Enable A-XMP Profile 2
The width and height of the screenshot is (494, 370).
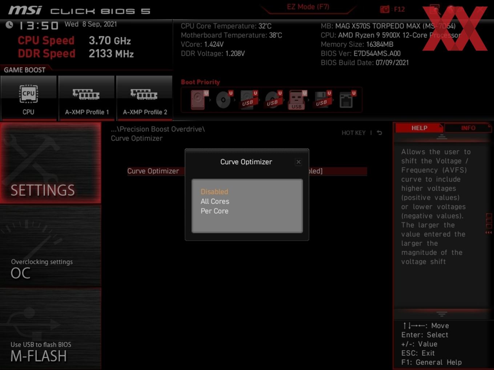click(145, 98)
